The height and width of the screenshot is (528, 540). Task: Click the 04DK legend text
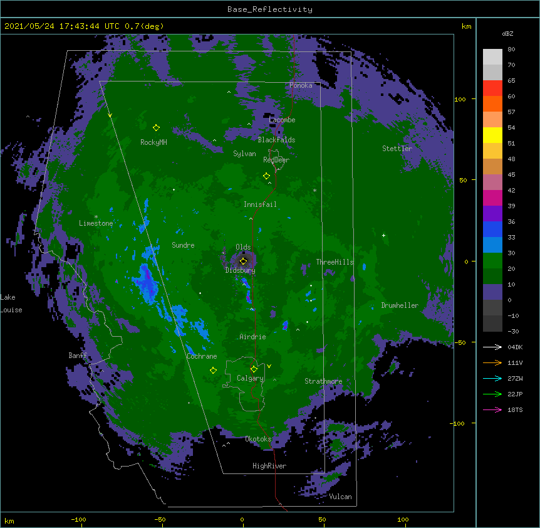pos(515,347)
